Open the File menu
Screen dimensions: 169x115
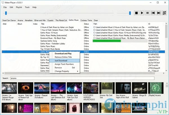coord(5,7)
